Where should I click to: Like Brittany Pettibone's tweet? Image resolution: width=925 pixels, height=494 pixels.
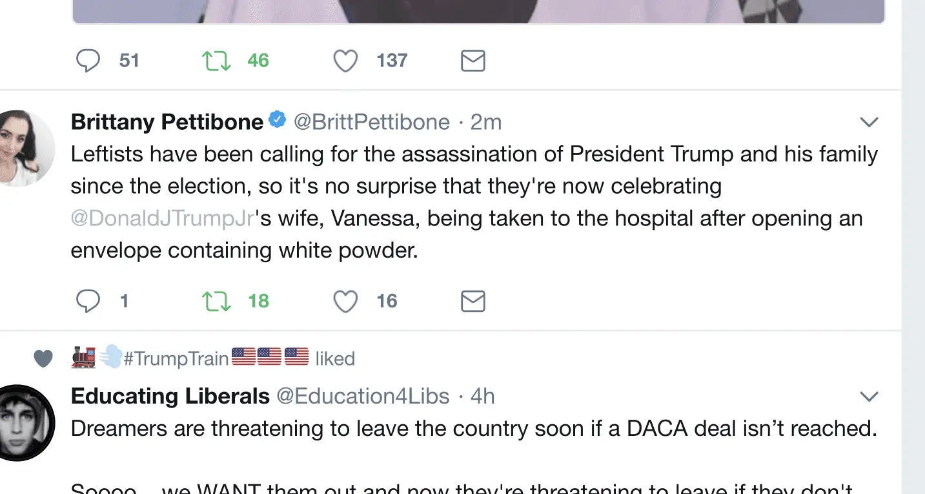coord(345,302)
